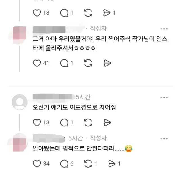Share the top comment with 18 likes
Viewport: 180px width, 176px height.
107,13
